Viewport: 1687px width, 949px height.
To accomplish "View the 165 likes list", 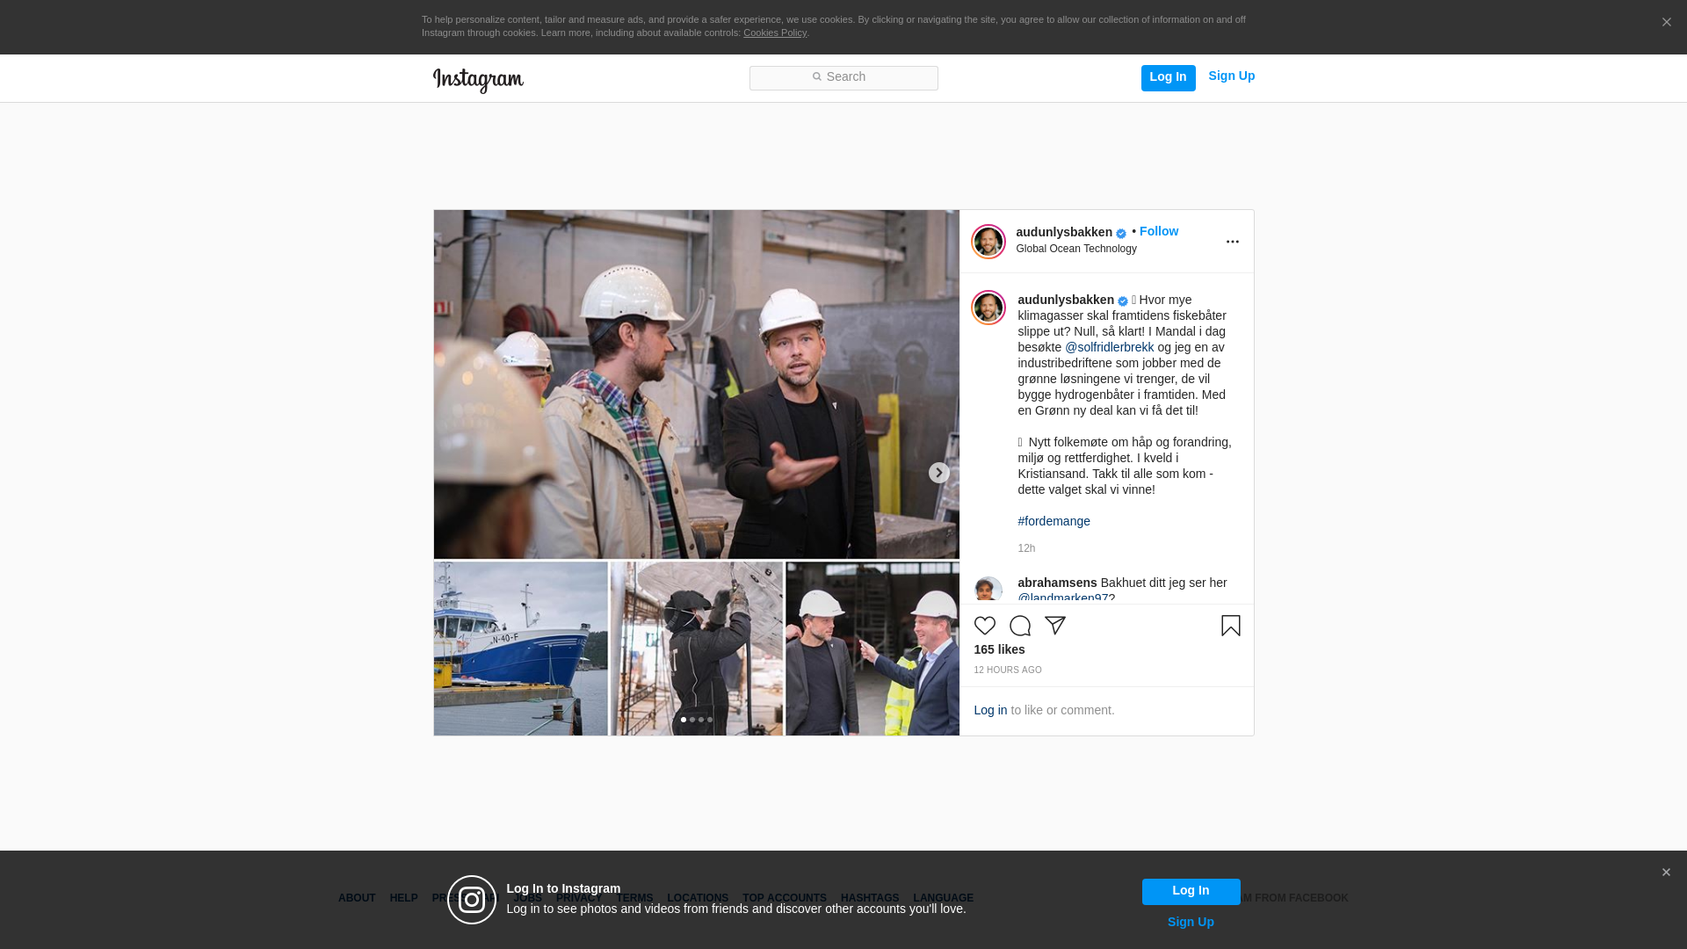I will (x=999, y=649).
